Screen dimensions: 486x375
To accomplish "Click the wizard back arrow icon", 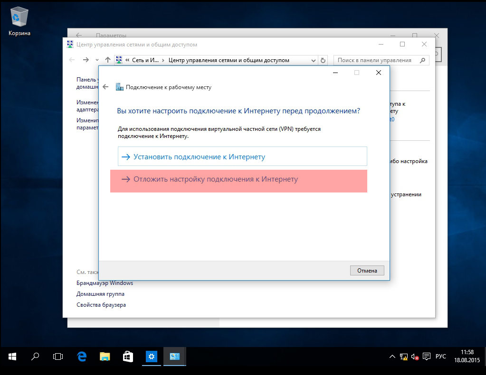I will coord(105,87).
